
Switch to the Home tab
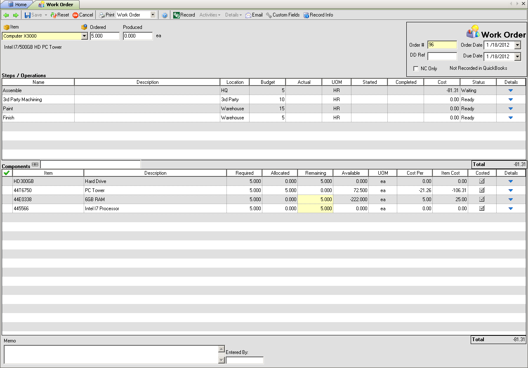pos(17,5)
